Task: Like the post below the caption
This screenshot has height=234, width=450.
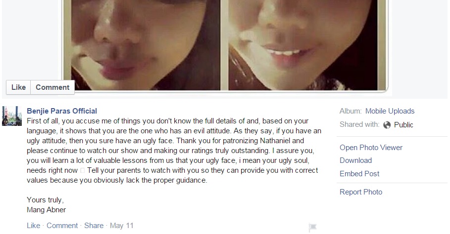Action: (33, 226)
